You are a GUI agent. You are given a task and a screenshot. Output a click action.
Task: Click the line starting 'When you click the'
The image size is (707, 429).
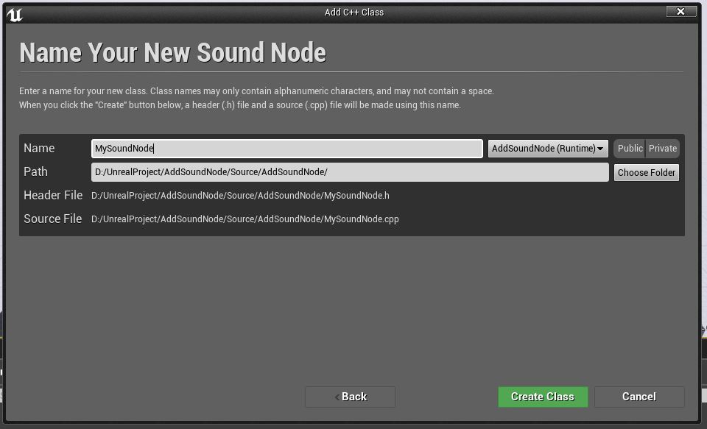pos(240,105)
